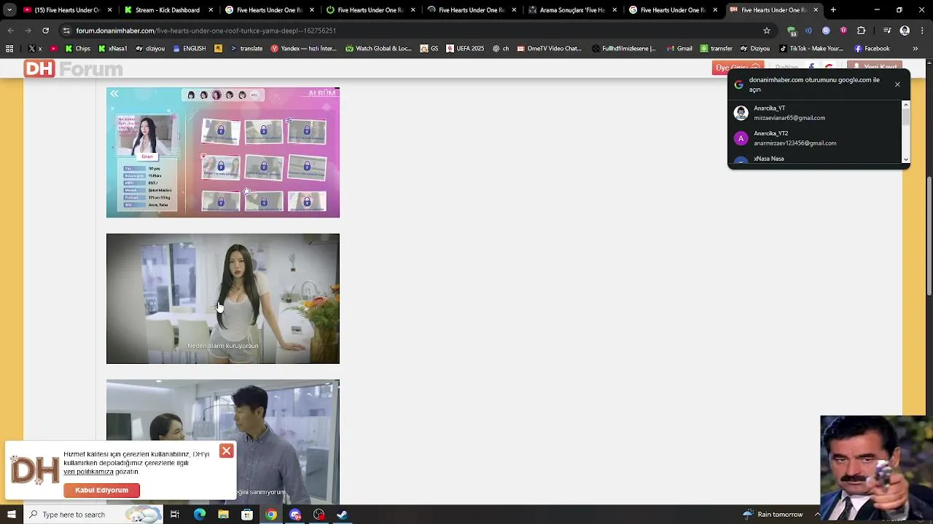Reload the page
Image resolution: width=933 pixels, height=524 pixels.
(45, 31)
